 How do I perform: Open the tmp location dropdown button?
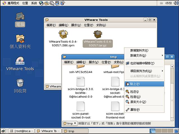70,123
